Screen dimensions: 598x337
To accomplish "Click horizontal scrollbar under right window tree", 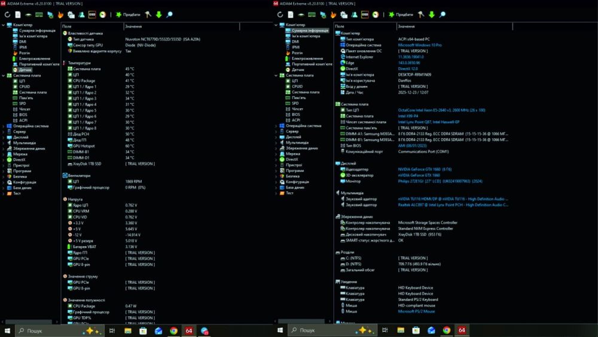I will click(x=301, y=321).
